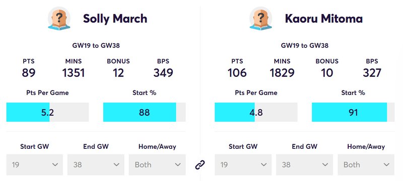Expand Kaoru Mitoma's Home/Away dropdown
The image size is (403, 181).
(x=366, y=164)
